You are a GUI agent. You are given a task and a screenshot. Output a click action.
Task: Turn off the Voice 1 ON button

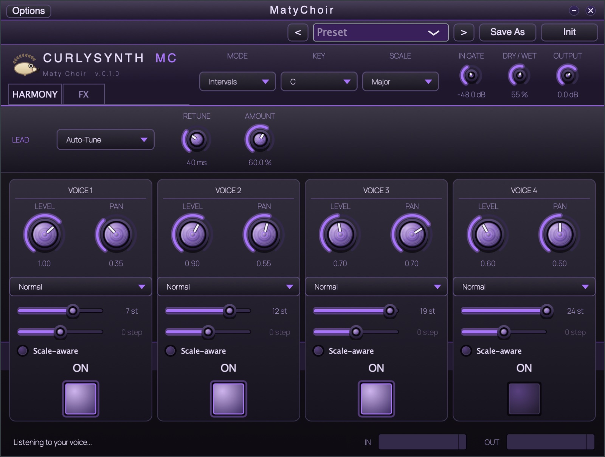coord(81,399)
